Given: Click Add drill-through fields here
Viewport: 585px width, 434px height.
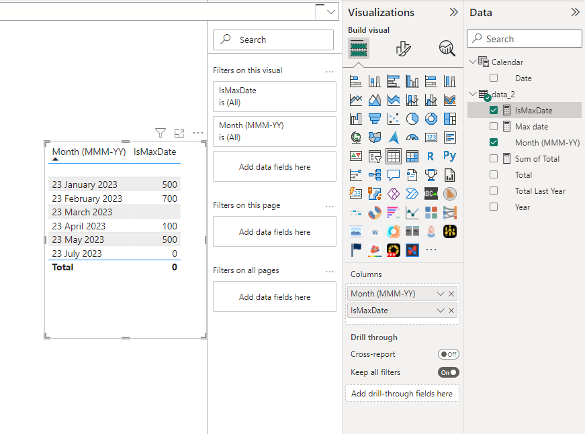Looking at the screenshot, I should [x=402, y=393].
